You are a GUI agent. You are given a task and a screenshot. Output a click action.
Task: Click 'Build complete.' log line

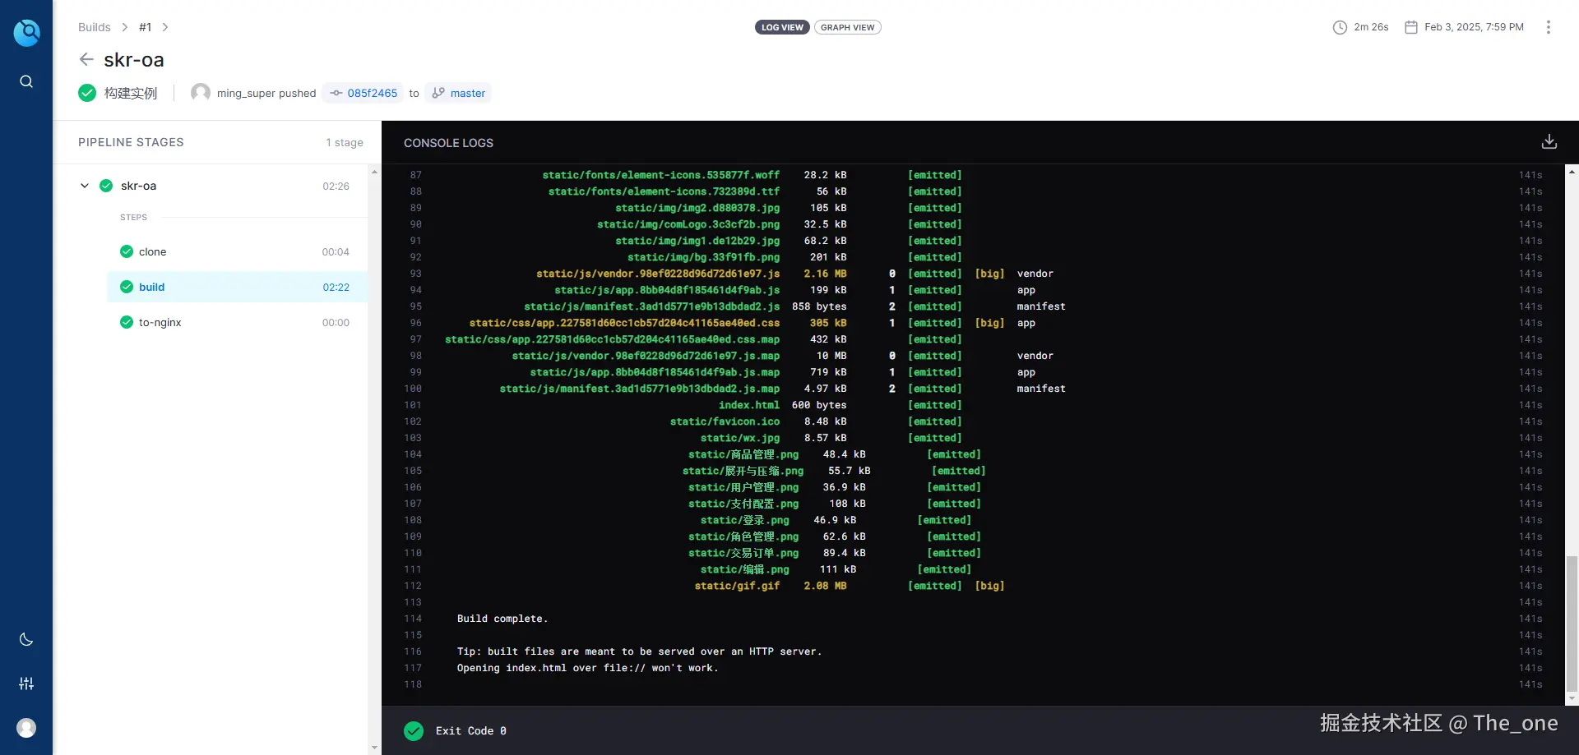(x=502, y=619)
